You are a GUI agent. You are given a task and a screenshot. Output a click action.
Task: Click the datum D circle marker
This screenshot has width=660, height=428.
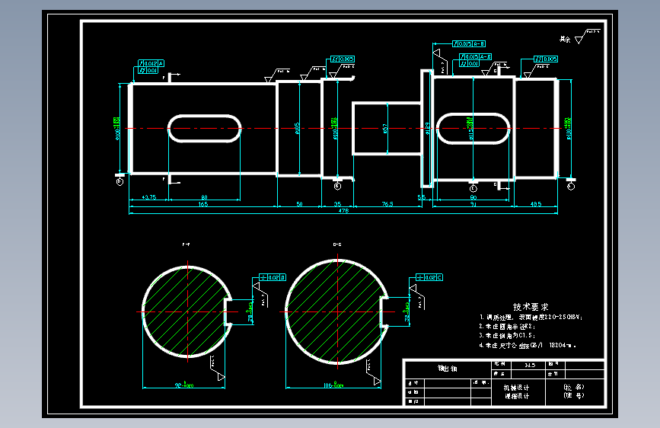(120, 182)
